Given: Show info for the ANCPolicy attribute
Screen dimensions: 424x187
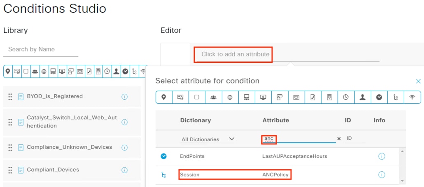Looking at the screenshot, I should click(382, 175).
